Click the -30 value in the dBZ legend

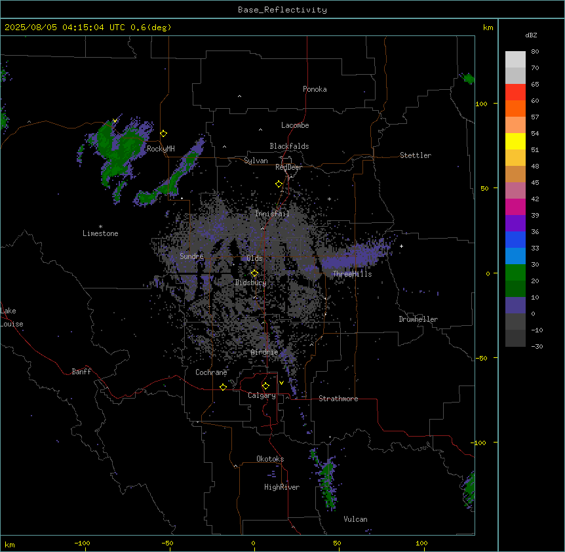537,346
